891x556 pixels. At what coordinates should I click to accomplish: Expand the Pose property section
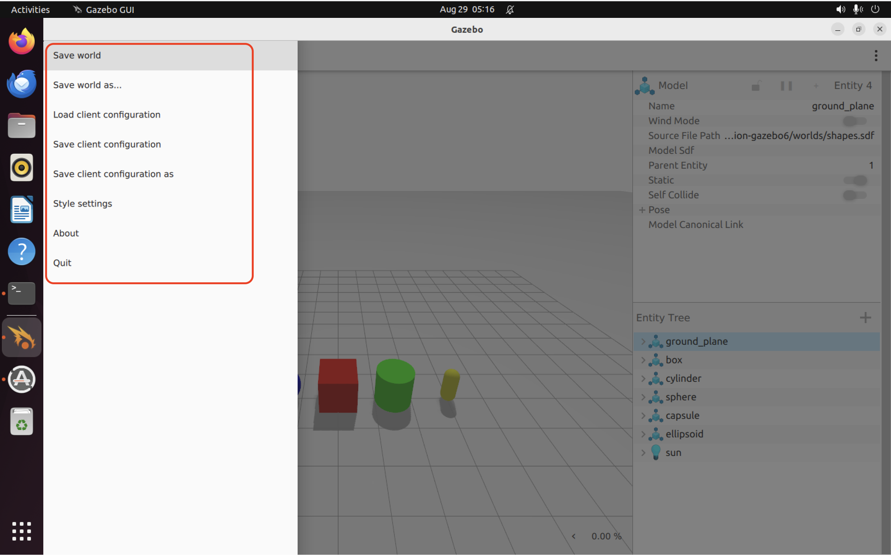point(642,210)
